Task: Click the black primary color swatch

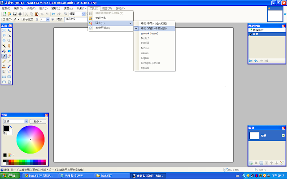Action: (6, 128)
